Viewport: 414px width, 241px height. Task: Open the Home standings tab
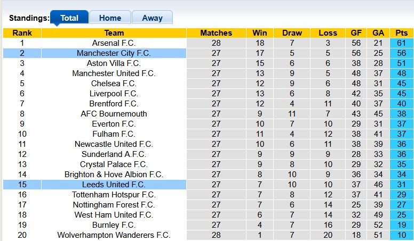point(110,18)
